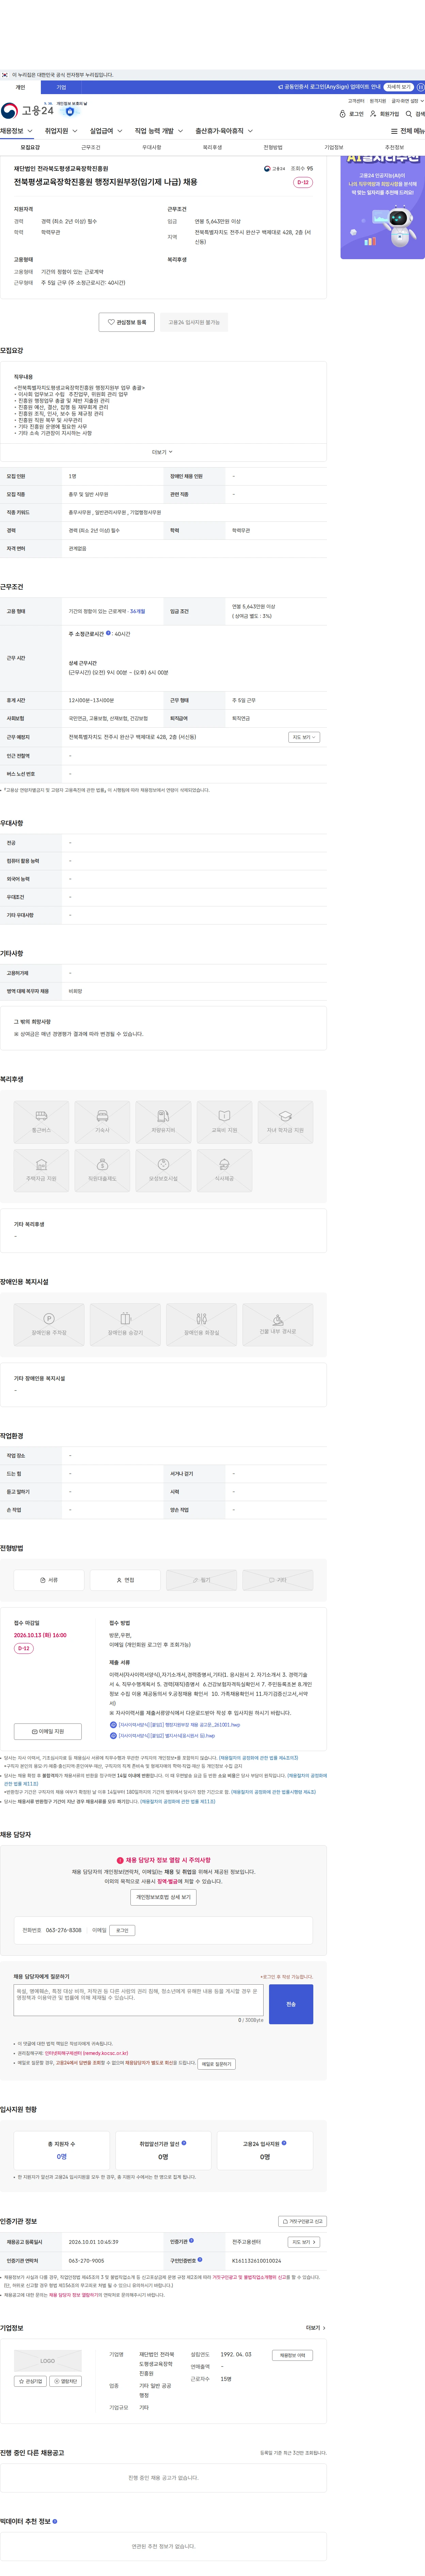Click the 채용정보 이력 button
The width and height of the screenshot is (425, 2576).
292,2355
